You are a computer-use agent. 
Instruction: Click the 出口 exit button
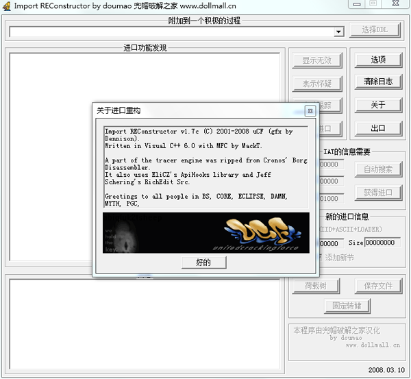[x=378, y=128]
